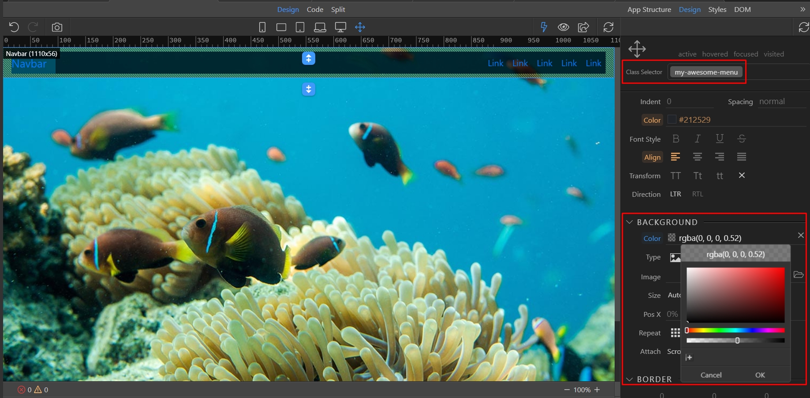The height and width of the screenshot is (398, 810).
Task: Open the App Structure tab
Action: click(x=649, y=9)
